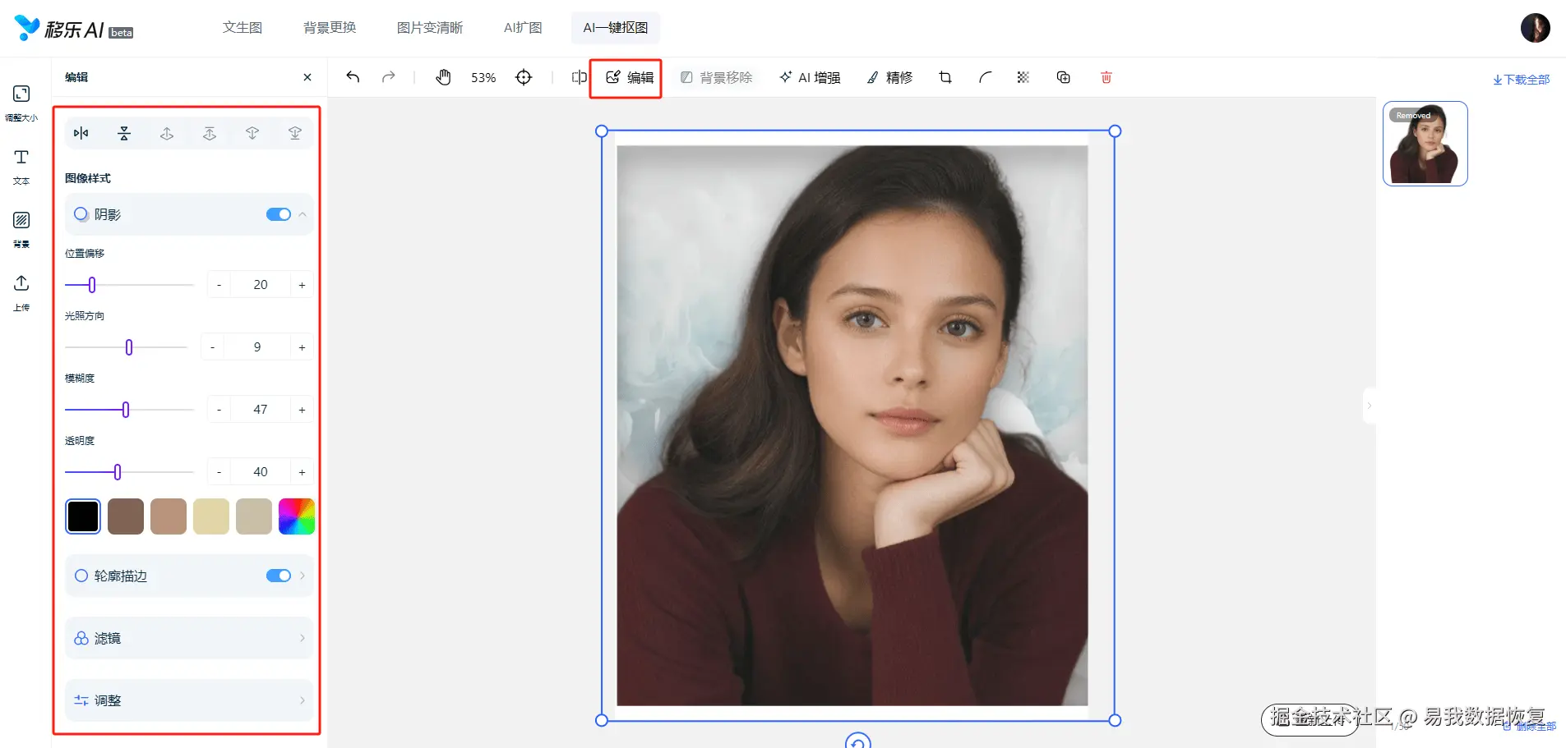Toggle the before/after compare icon
1566x748 pixels.
coord(580,77)
